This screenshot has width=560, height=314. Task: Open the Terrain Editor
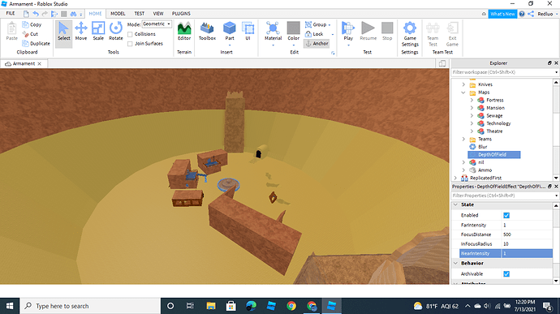tap(184, 32)
